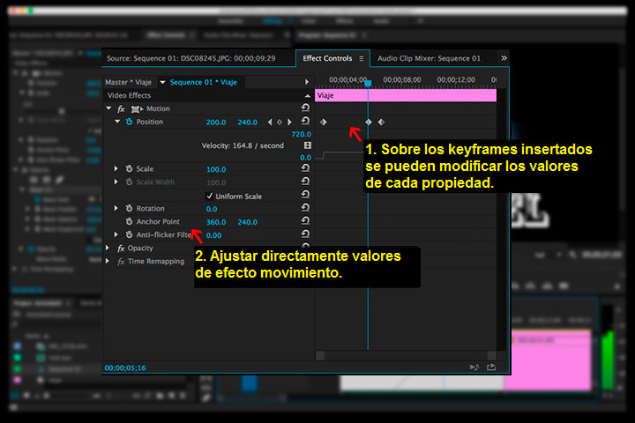The image size is (635, 423).
Task: Click the blue playhead marker on ruler
Action: (368, 84)
